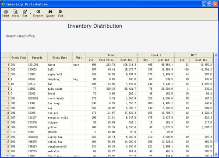Screen dimensions: 219x158
Task: Click the Inventory Distribution title bar app icon
Action: pyautogui.click(x=3, y=4)
